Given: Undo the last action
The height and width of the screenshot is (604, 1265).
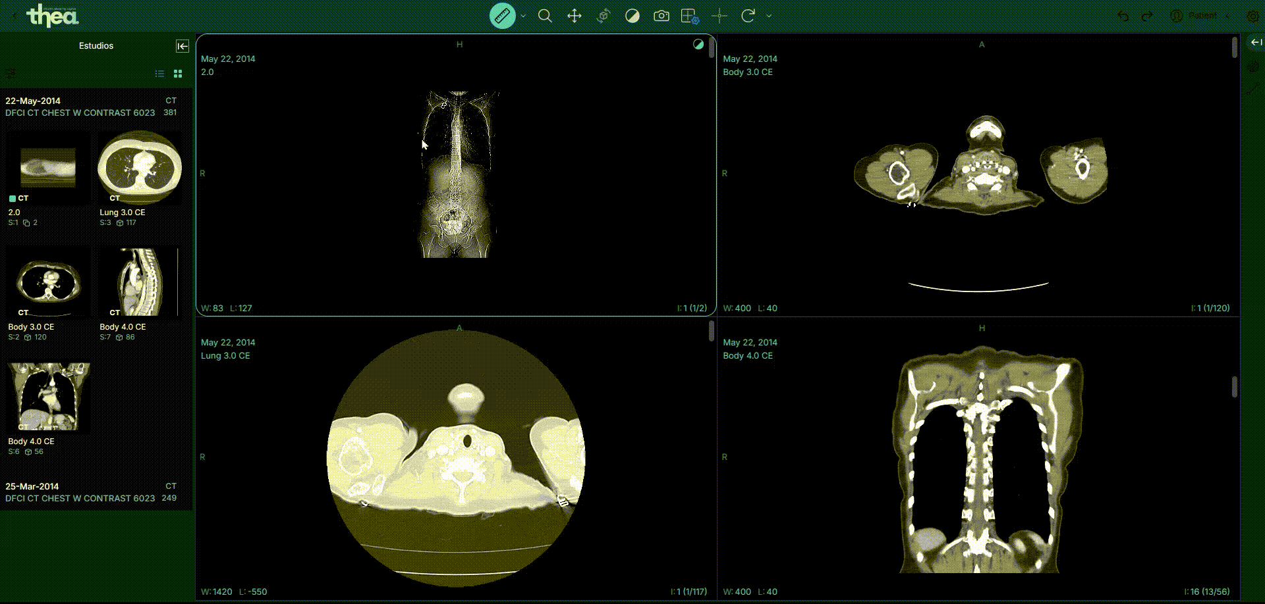Looking at the screenshot, I should click(1123, 16).
